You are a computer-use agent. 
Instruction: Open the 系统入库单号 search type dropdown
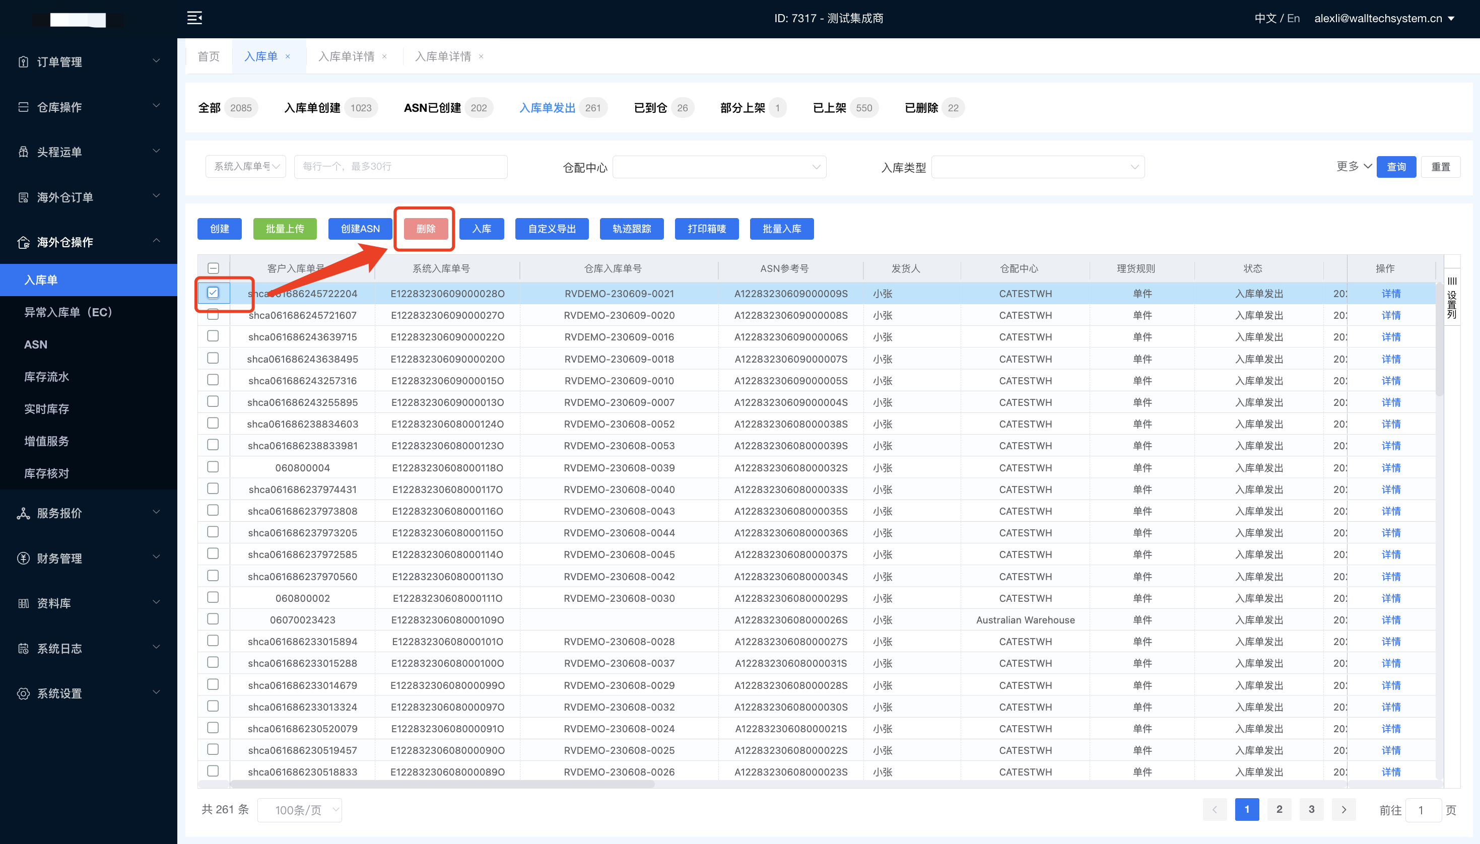click(246, 166)
